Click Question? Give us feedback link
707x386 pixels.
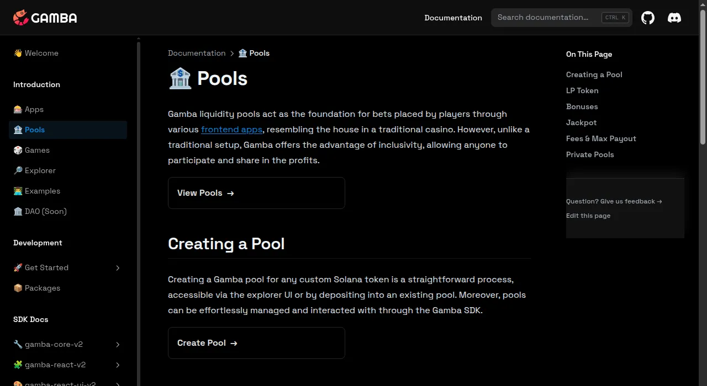click(614, 201)
